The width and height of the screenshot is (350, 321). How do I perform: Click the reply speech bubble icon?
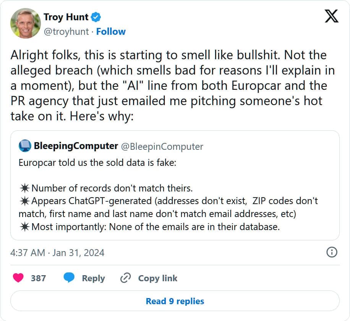coord(69,278)
